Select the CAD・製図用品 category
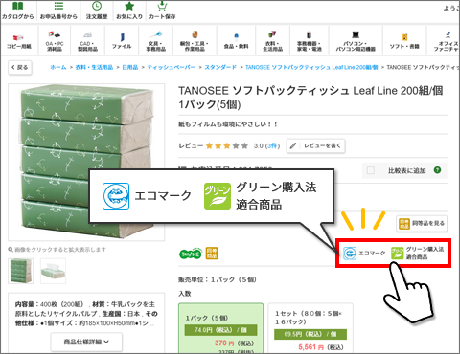Screen dimensions: 460x354 (87, 41)
